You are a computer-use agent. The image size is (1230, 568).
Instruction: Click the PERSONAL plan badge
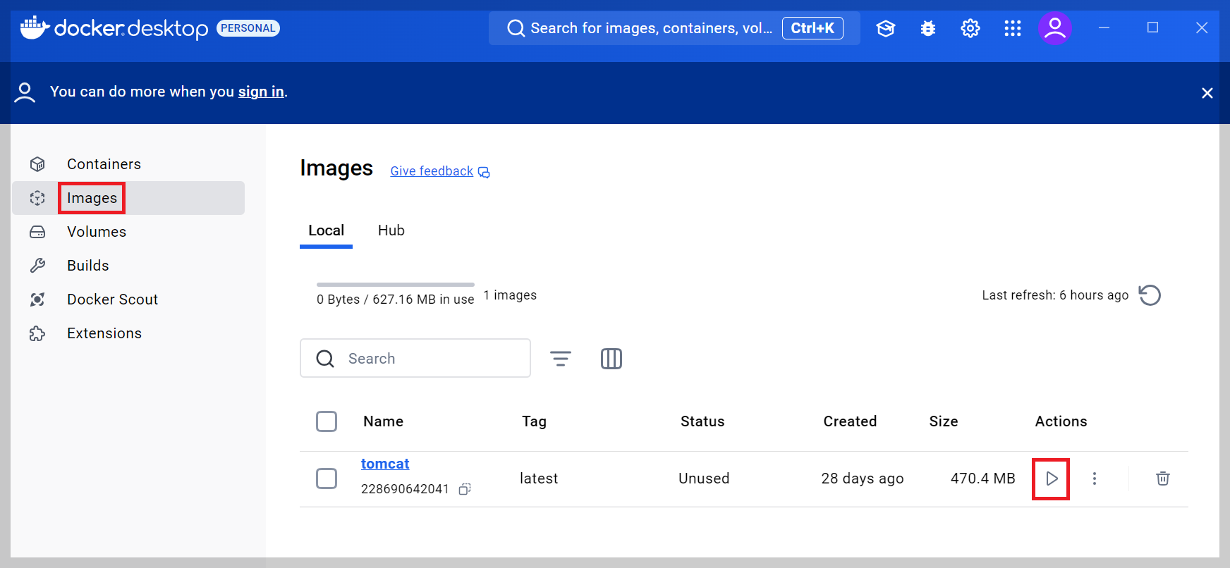248,28
